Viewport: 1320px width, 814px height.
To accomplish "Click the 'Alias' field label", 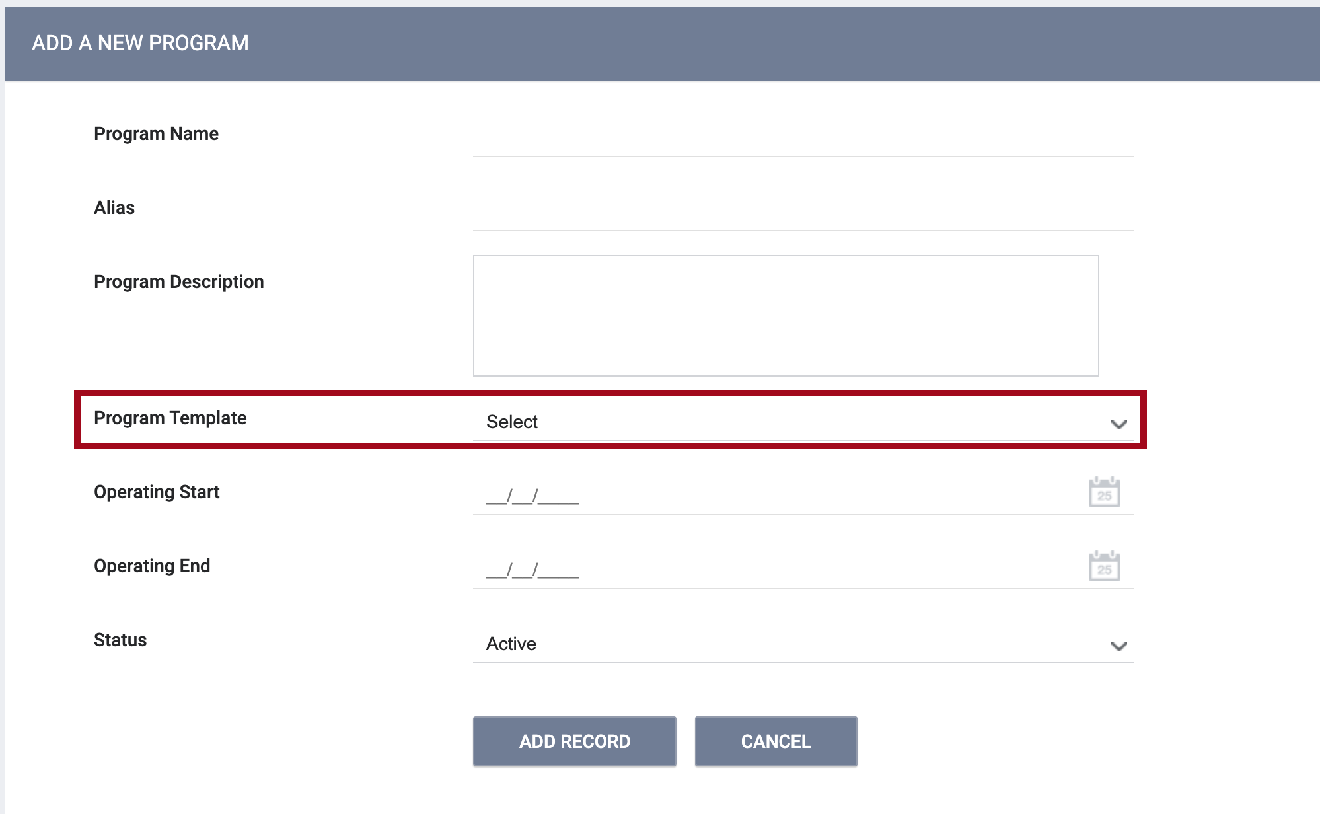I will tap(114, 208).
